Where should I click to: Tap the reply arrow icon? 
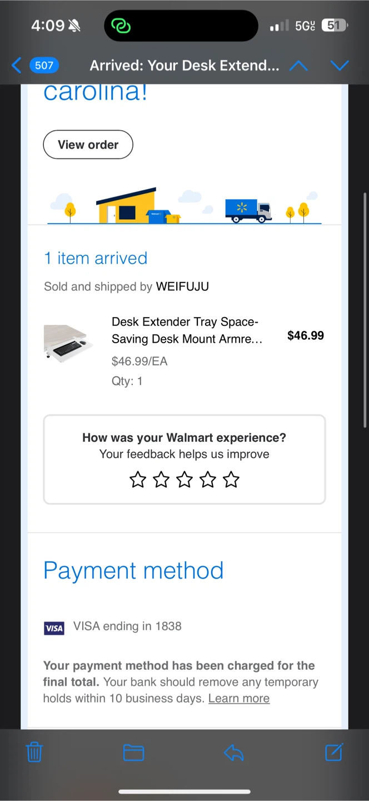pos(233,753)
